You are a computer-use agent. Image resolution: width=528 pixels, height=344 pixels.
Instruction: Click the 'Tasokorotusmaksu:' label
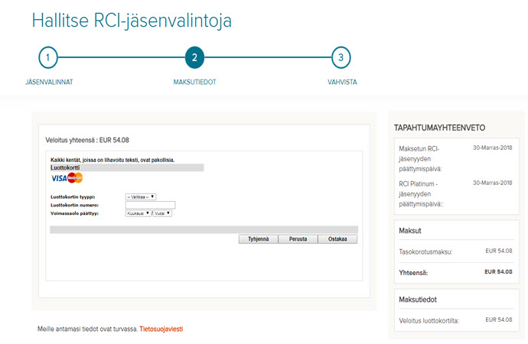[425, 252]
